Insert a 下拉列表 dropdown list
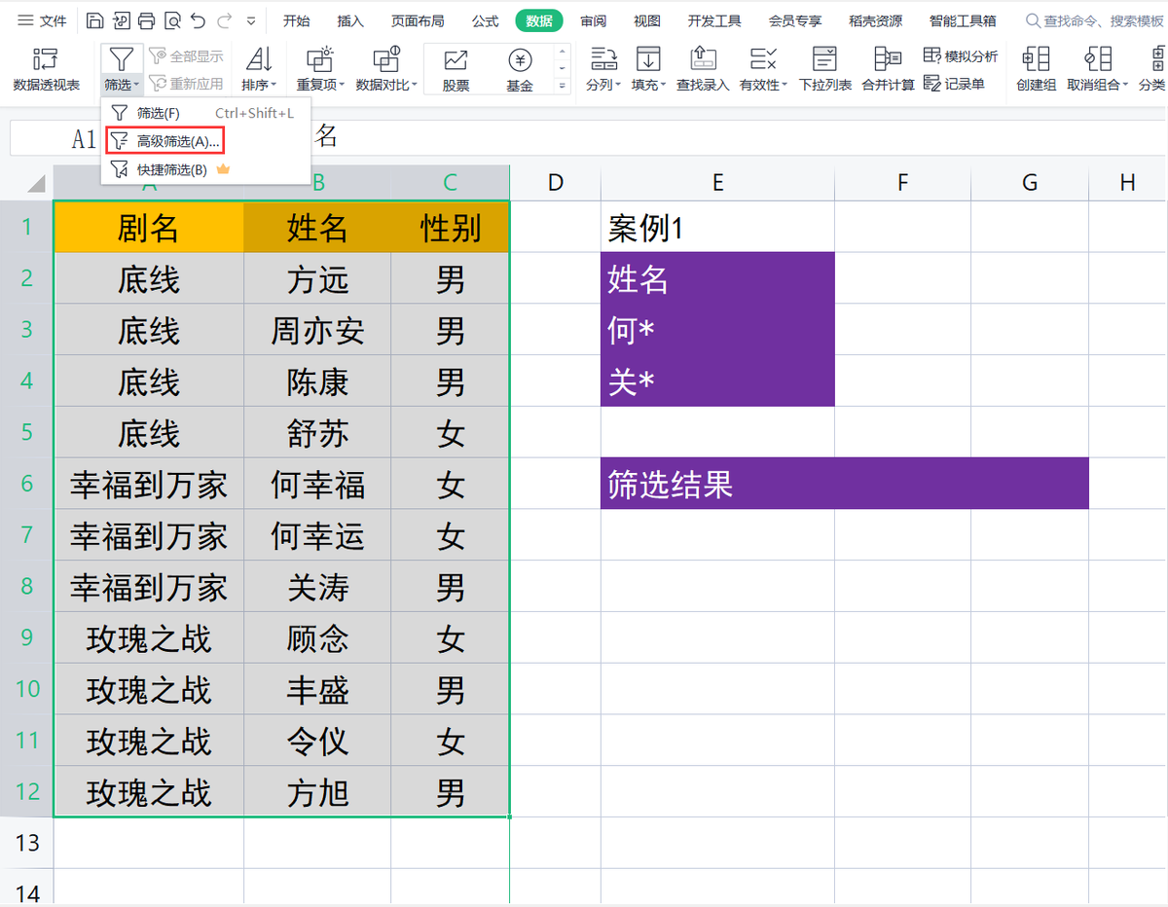This screenshot has height=907, width=1168. click(824, 68)
